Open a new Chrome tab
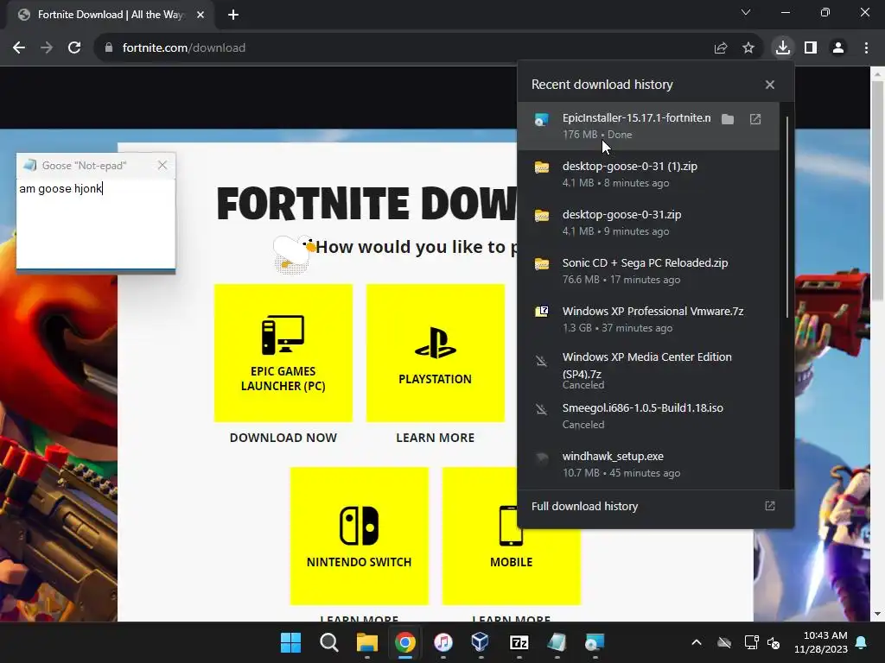The image size is (885, 663). click(233, 15)
